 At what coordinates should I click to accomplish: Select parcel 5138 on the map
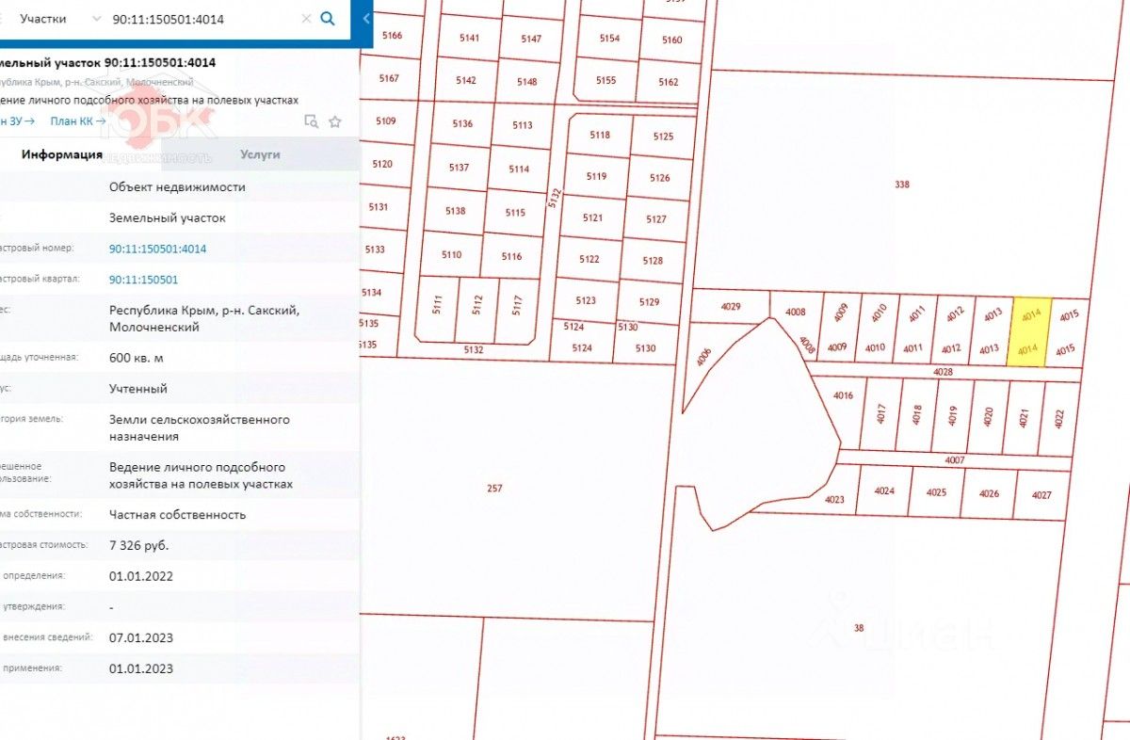[455, 211]
